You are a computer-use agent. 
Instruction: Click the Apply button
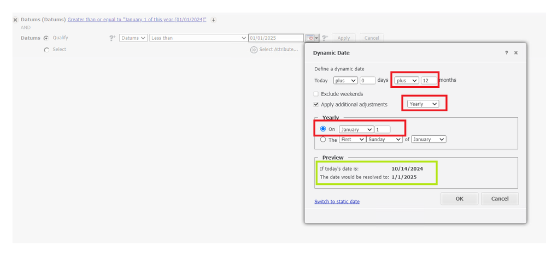click(x=344, y=38)
